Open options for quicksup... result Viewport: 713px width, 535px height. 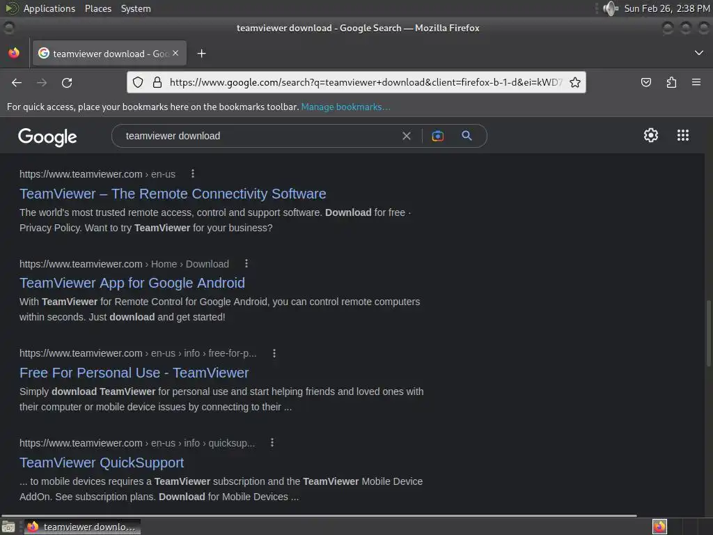point(272,442)
